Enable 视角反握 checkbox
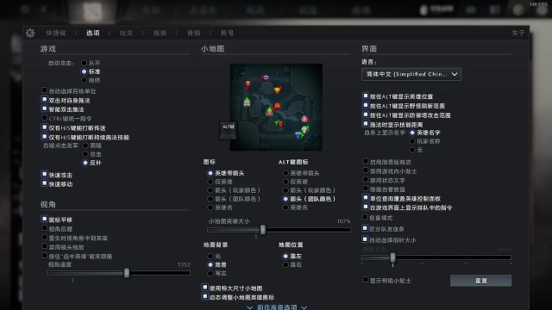This screenshot has height=310, width=552. pos(44,228)
